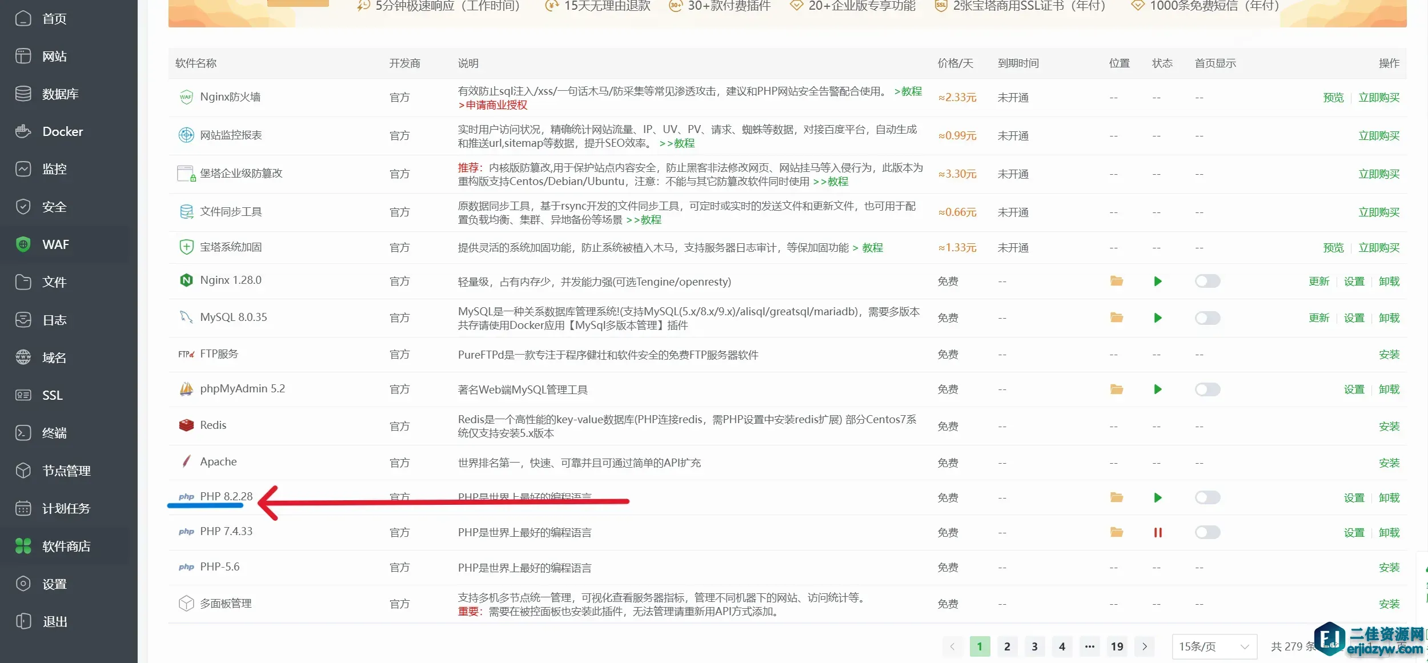The image size is (1428, 663).
Task: Go to next page with right chevron
Action: (1144, 646)
